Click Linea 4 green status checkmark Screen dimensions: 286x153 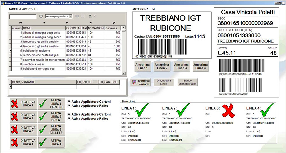(x=267, y=110)
